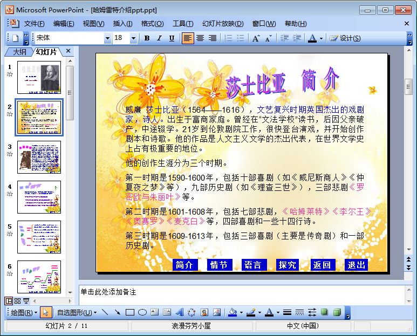Screen dimensions: 417x336
Task: Open the 自选图形(U) AutoShapes menu
Action: tap(77, 313)
